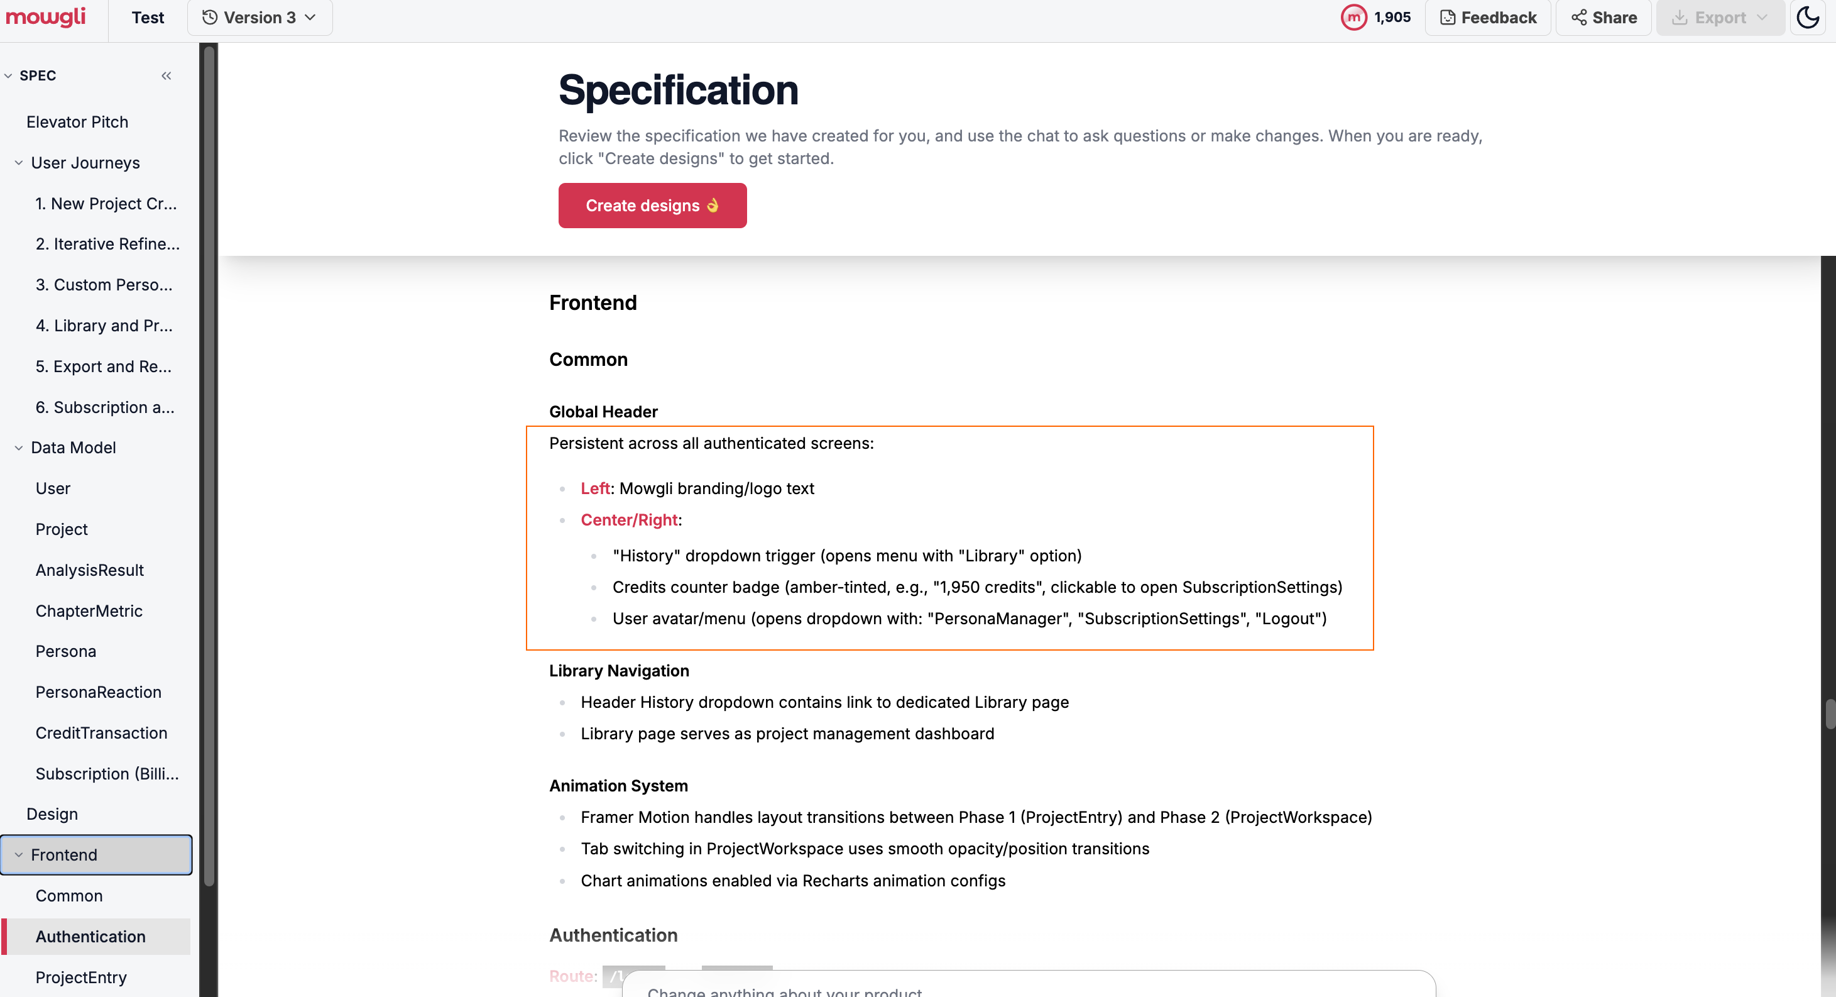Image resolution: width=1836 pixels, height=997 pixels.
Task: Collapse the Frontend tree chevron
Action: [18, 854]
